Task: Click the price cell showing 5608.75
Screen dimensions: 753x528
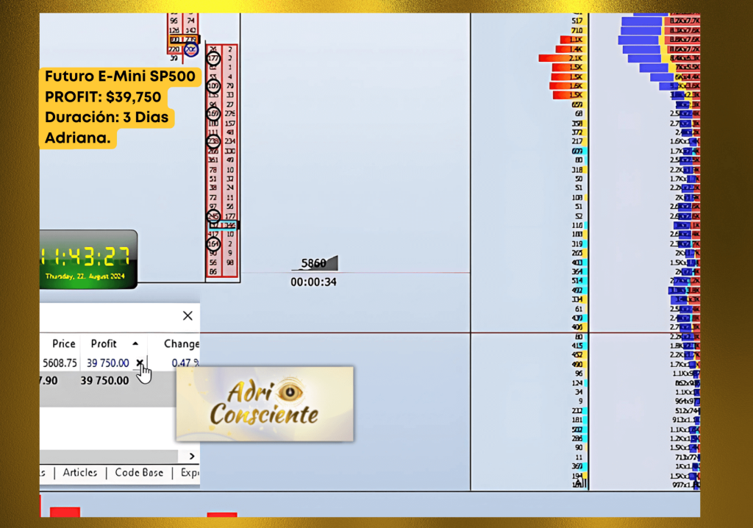Action: coord(60,363)
